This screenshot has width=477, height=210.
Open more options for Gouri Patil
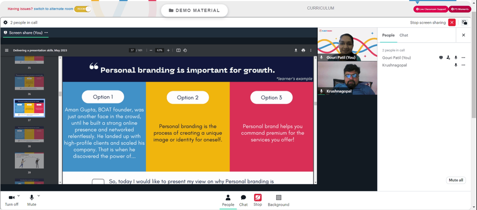(x=463, y=58)
